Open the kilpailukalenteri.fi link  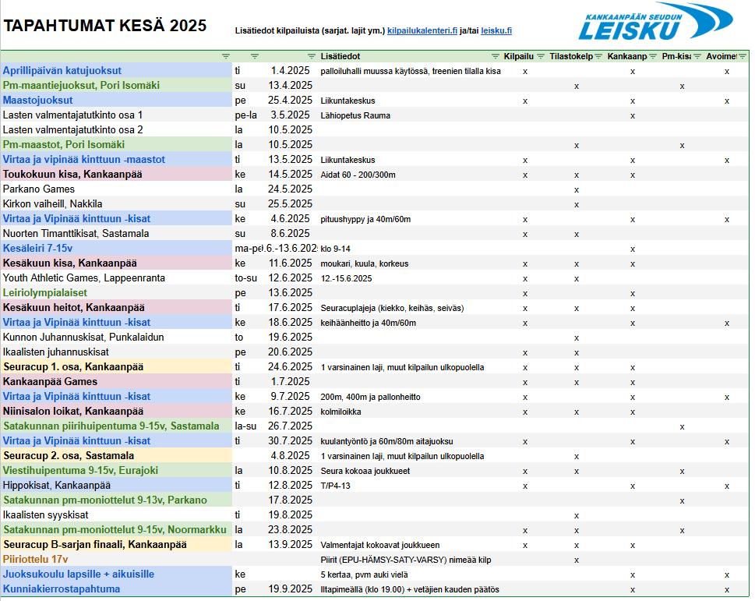(x=422, y=30)
